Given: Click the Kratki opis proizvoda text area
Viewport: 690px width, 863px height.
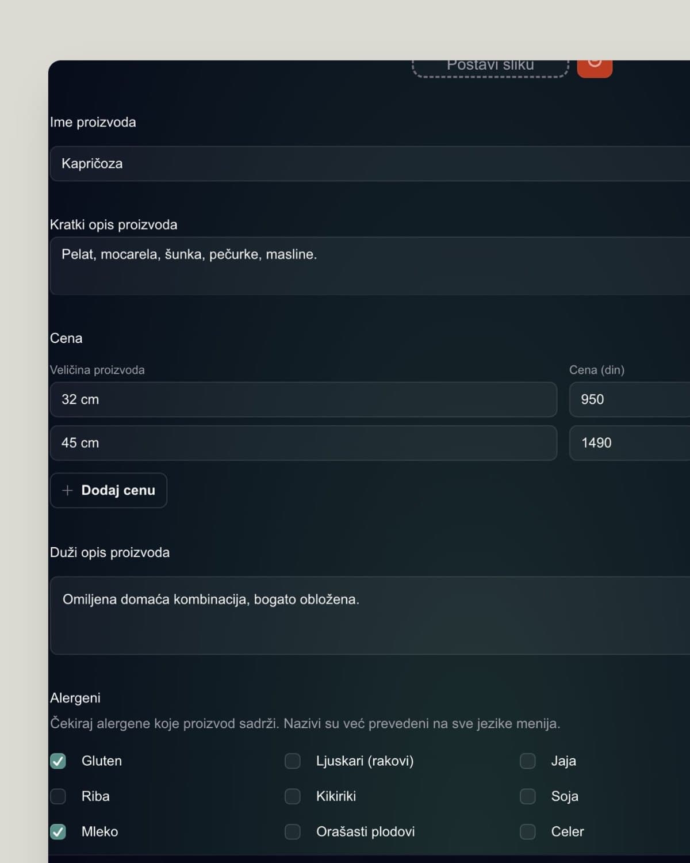Looking at the screenshot, I should pos(370,266).
